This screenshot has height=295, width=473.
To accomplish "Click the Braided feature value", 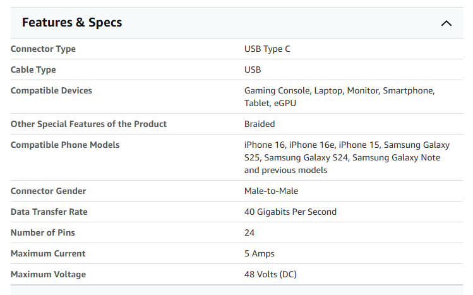I will point(260,124).
